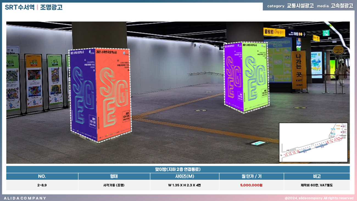357x201 pixels.
Task: Click the 월 단가 / 기 column header
Action: [x=251, y=176]
